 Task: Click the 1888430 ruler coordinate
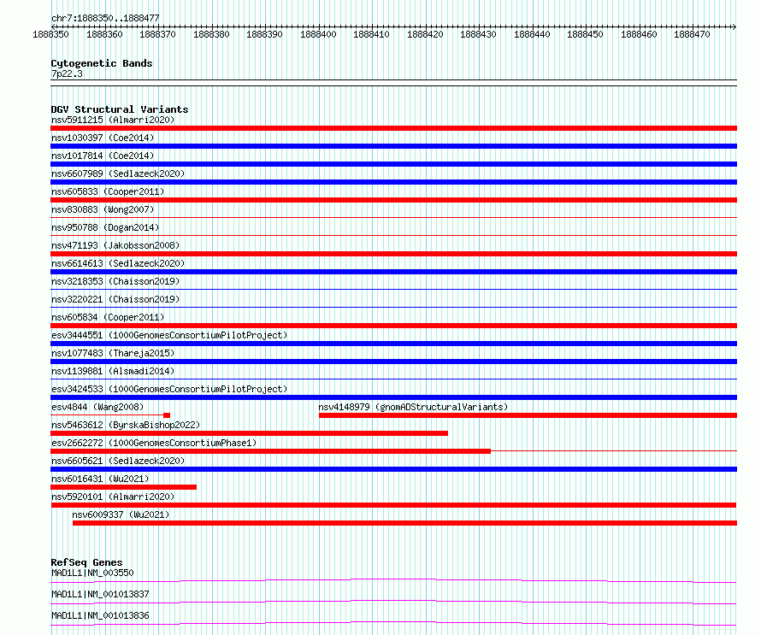pyautogui.click(x=478, y=34)
